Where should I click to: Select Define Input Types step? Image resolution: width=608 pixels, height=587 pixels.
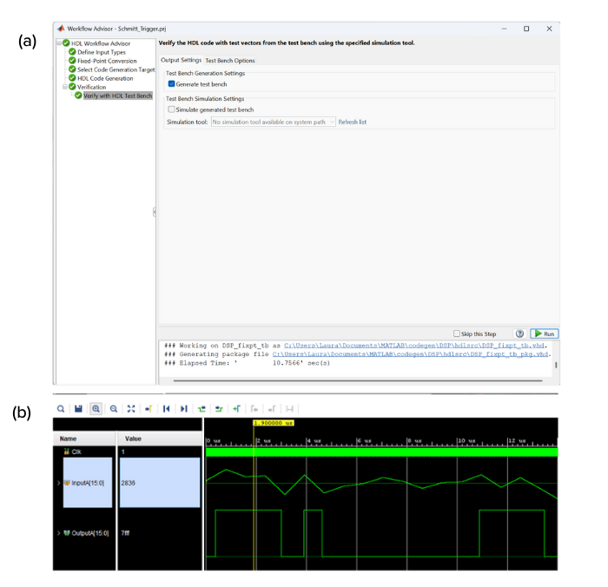coord(102,52)
